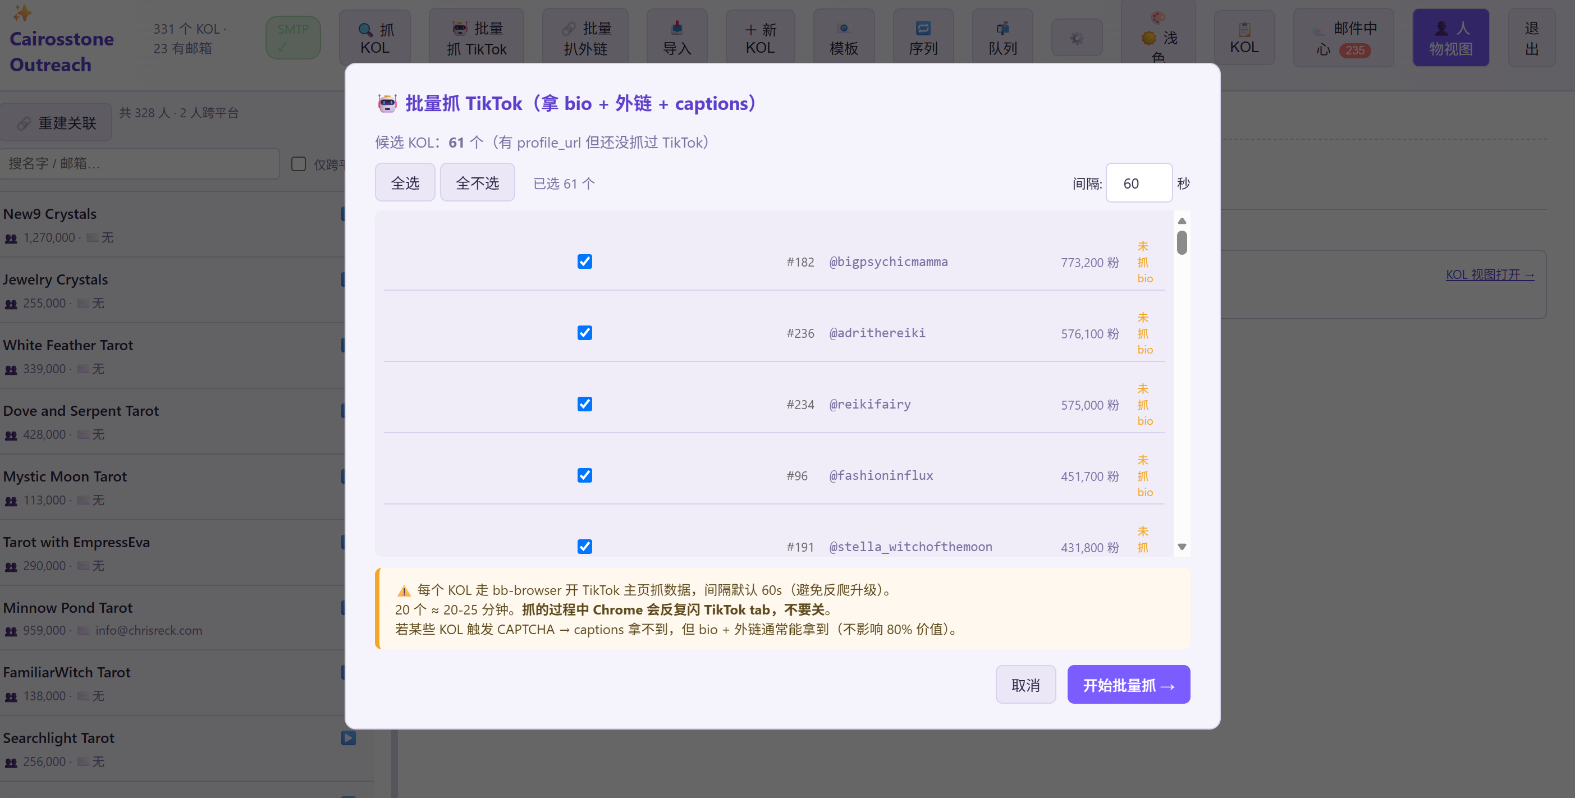Click the SMTP status badge
Image resolution: width=1575 pixels, height=798 pixels.
pos(293,38)
